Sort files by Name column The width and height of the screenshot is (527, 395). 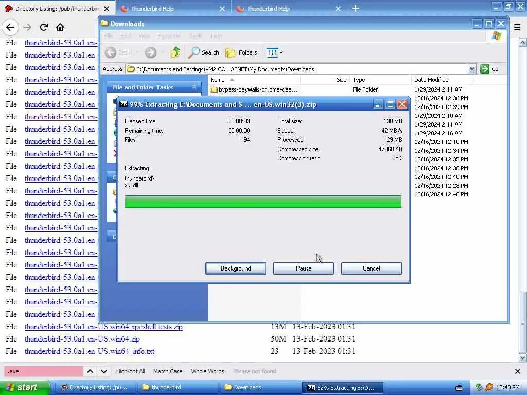254,80
